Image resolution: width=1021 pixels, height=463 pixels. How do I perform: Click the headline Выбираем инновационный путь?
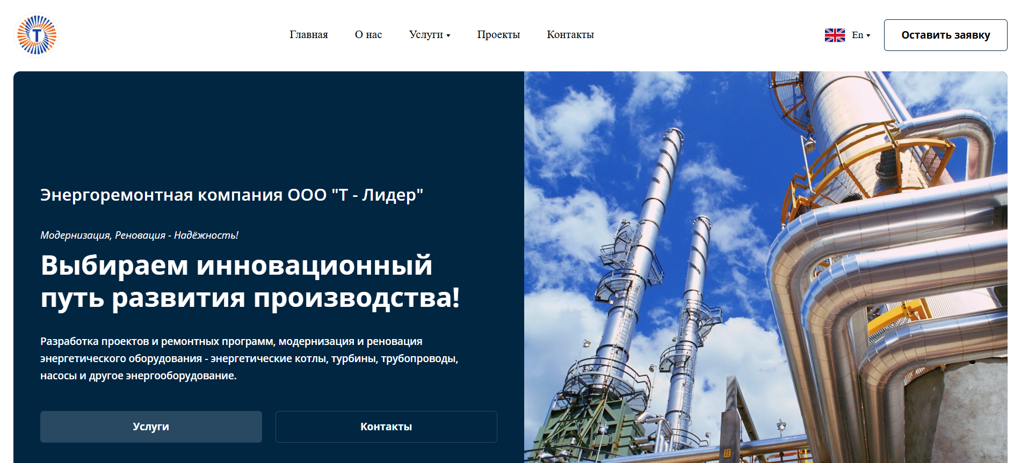pyautogui.click(x=250, y=282)
